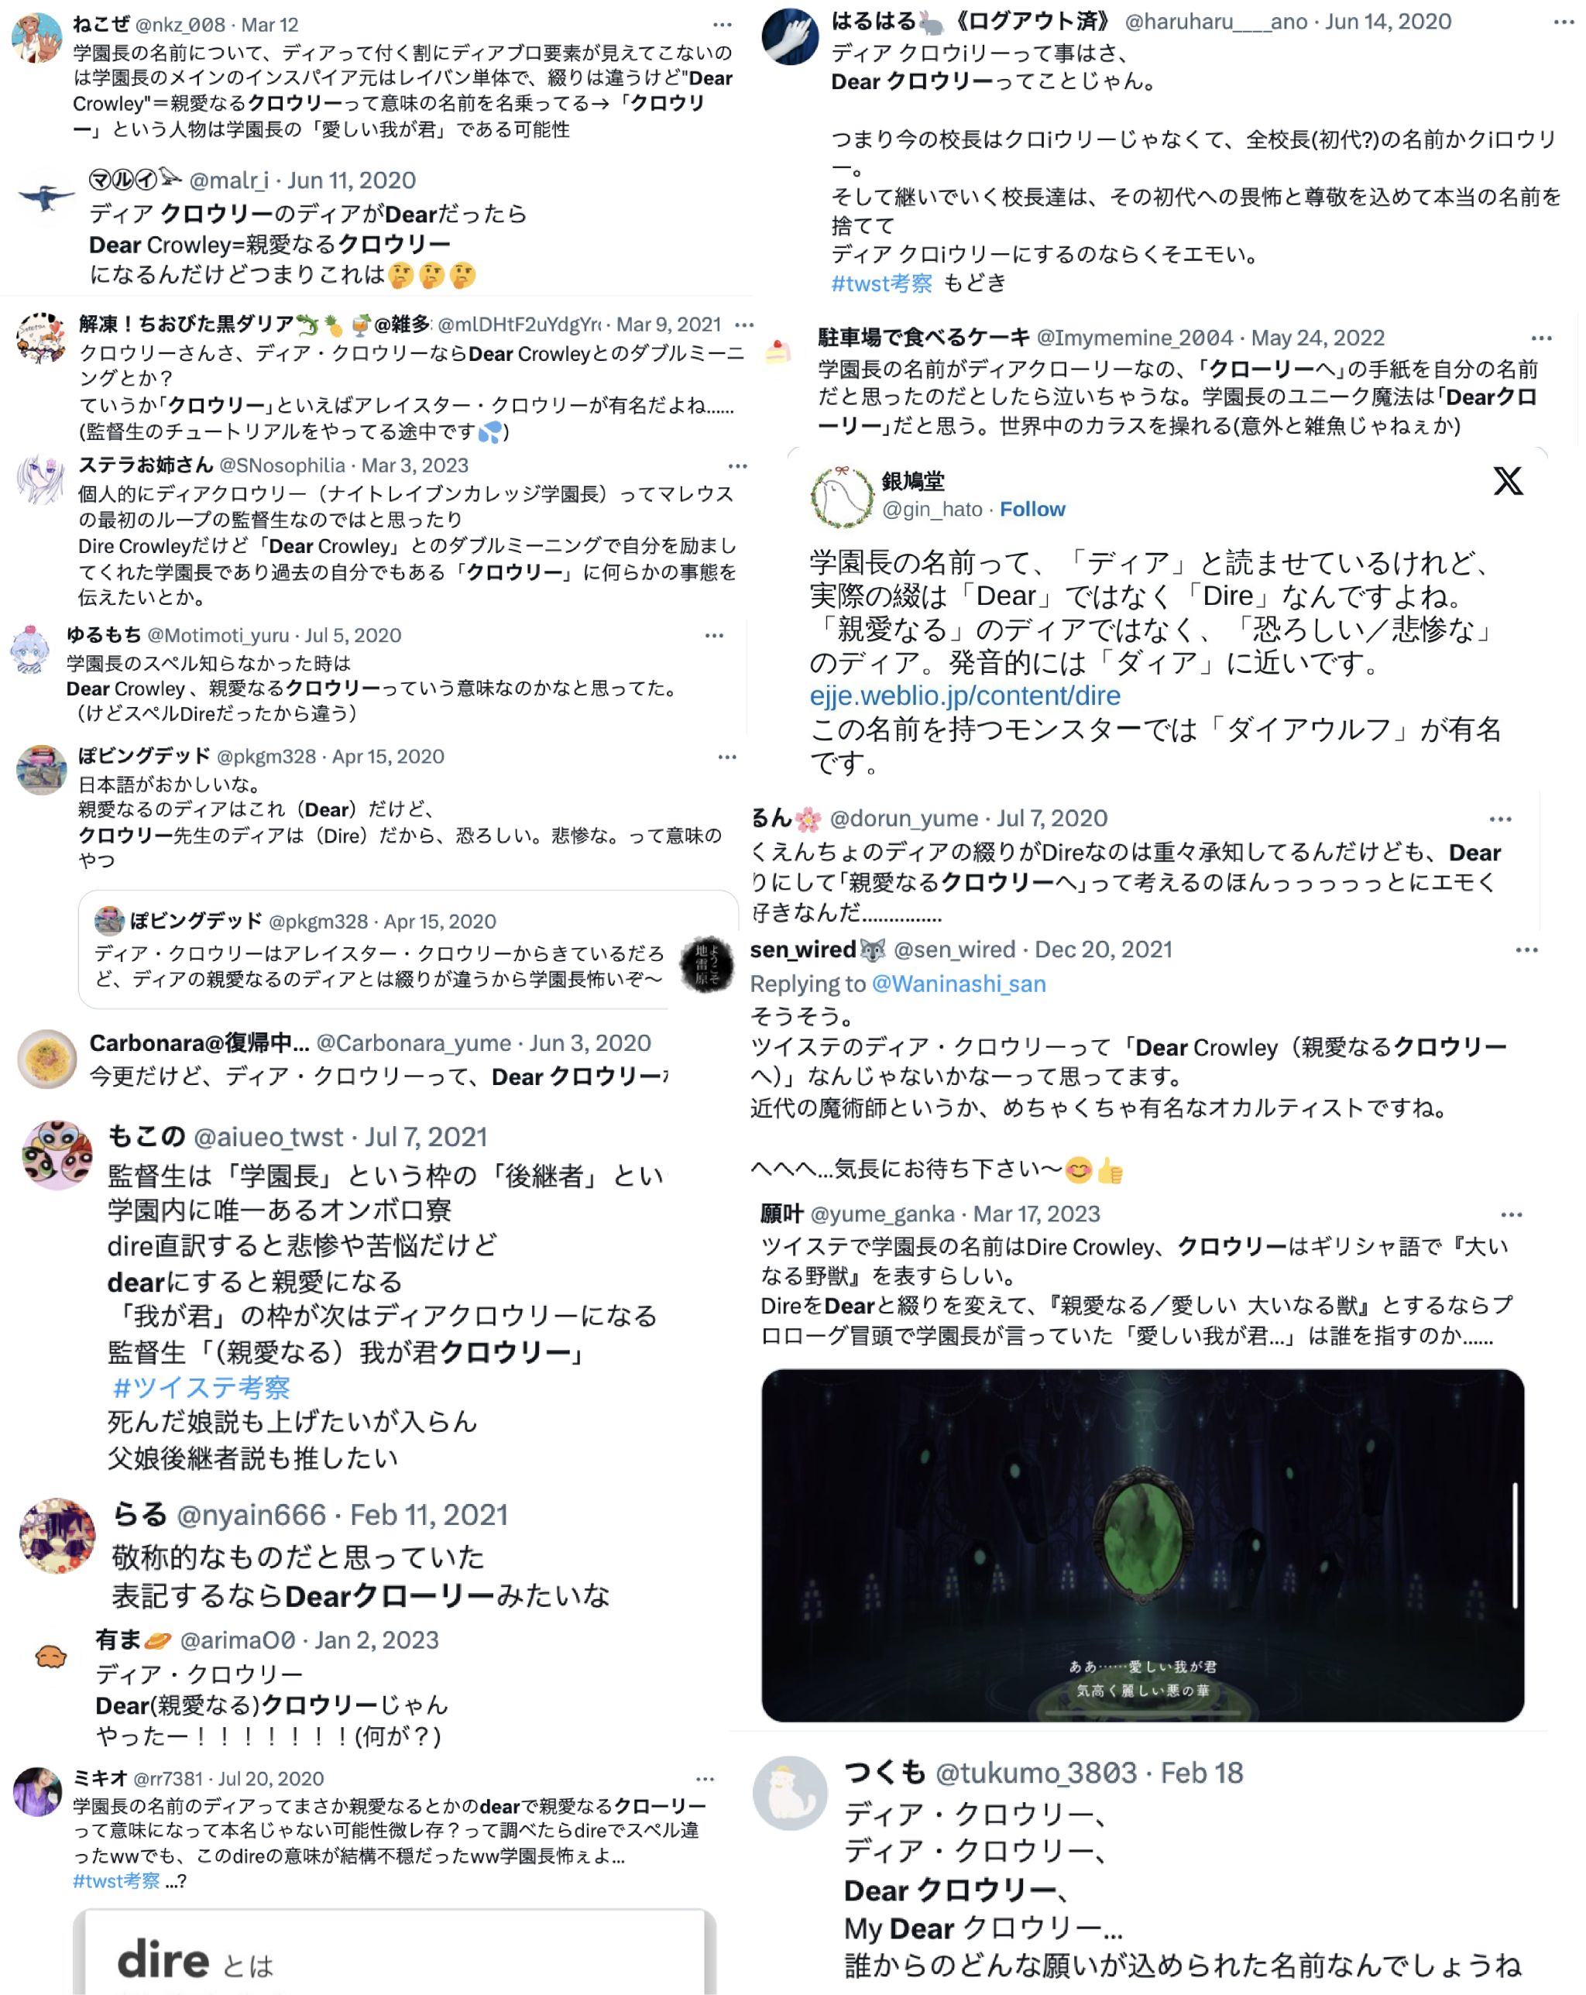Image resolution: width=1586 pixels, height=1995 pixels.
Task: Open more options for nkz_008 tweet
Action: (723, 25)
